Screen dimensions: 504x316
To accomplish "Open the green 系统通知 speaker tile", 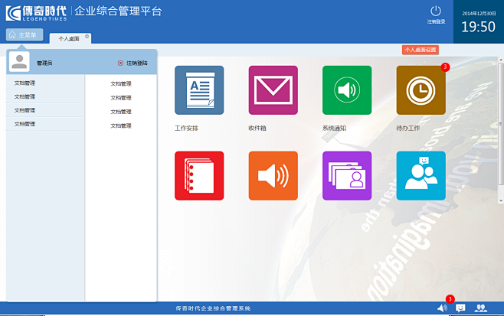I will click(347, 90).
